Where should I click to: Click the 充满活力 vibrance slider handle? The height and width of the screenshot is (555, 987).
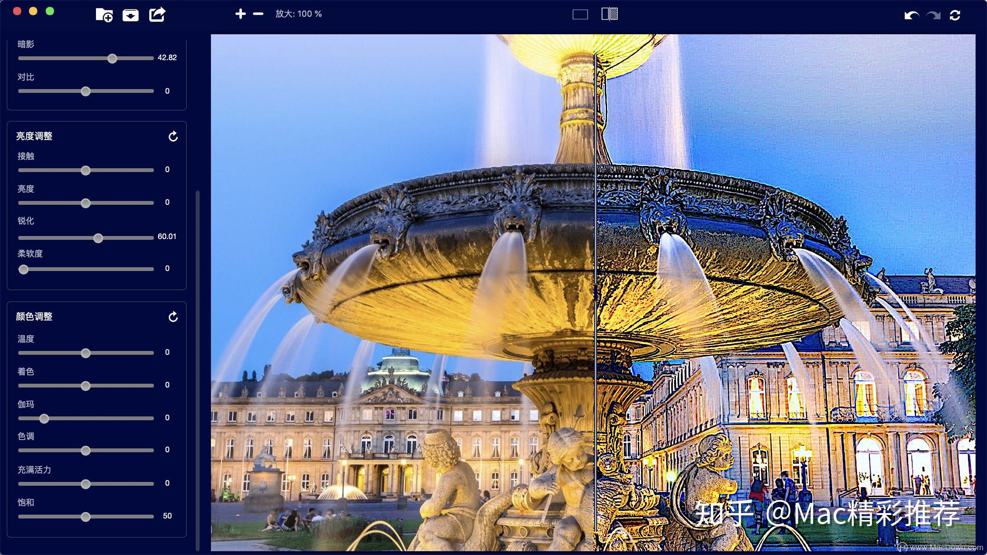coord(85,484)
